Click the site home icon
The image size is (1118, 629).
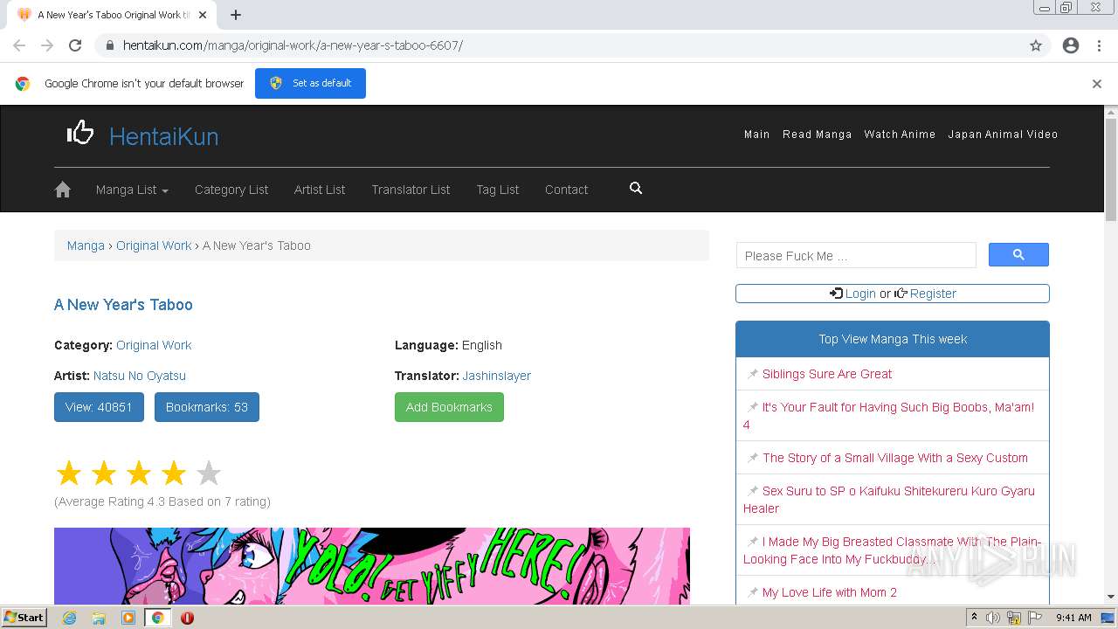(x=63, y=190)
